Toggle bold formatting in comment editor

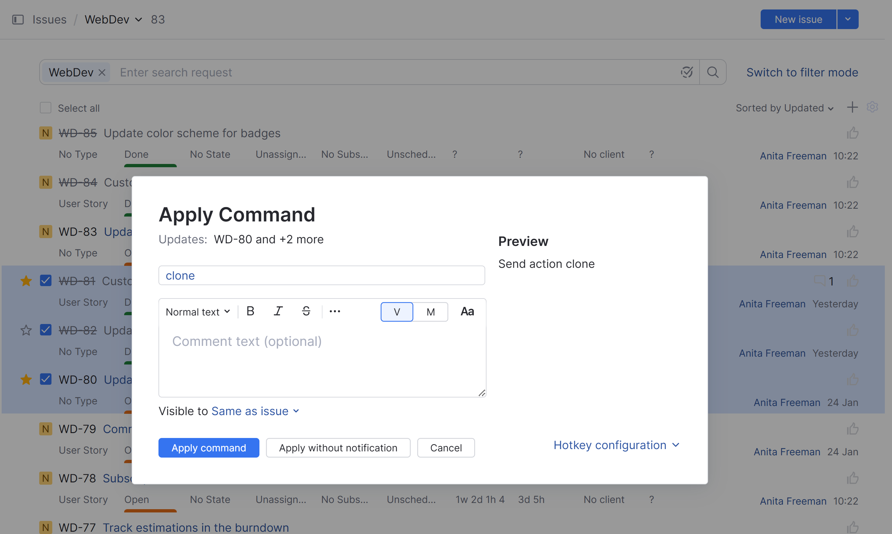(x=251, y=311)
